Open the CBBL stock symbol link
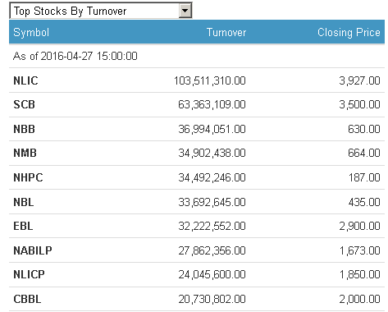This screenshot has width=388, height=312. [27, 299]
